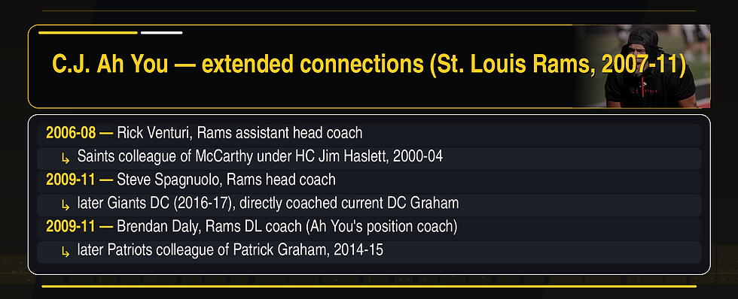Screen dimensions: 738x299
Task: Click the arrow icon before Saints colleague line
Action: click(66, 159)
